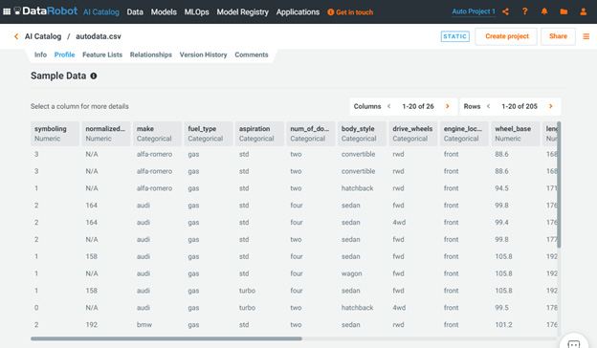Select the aspiration column header
The width and height of the screenshot is (597, 348).
259,134
